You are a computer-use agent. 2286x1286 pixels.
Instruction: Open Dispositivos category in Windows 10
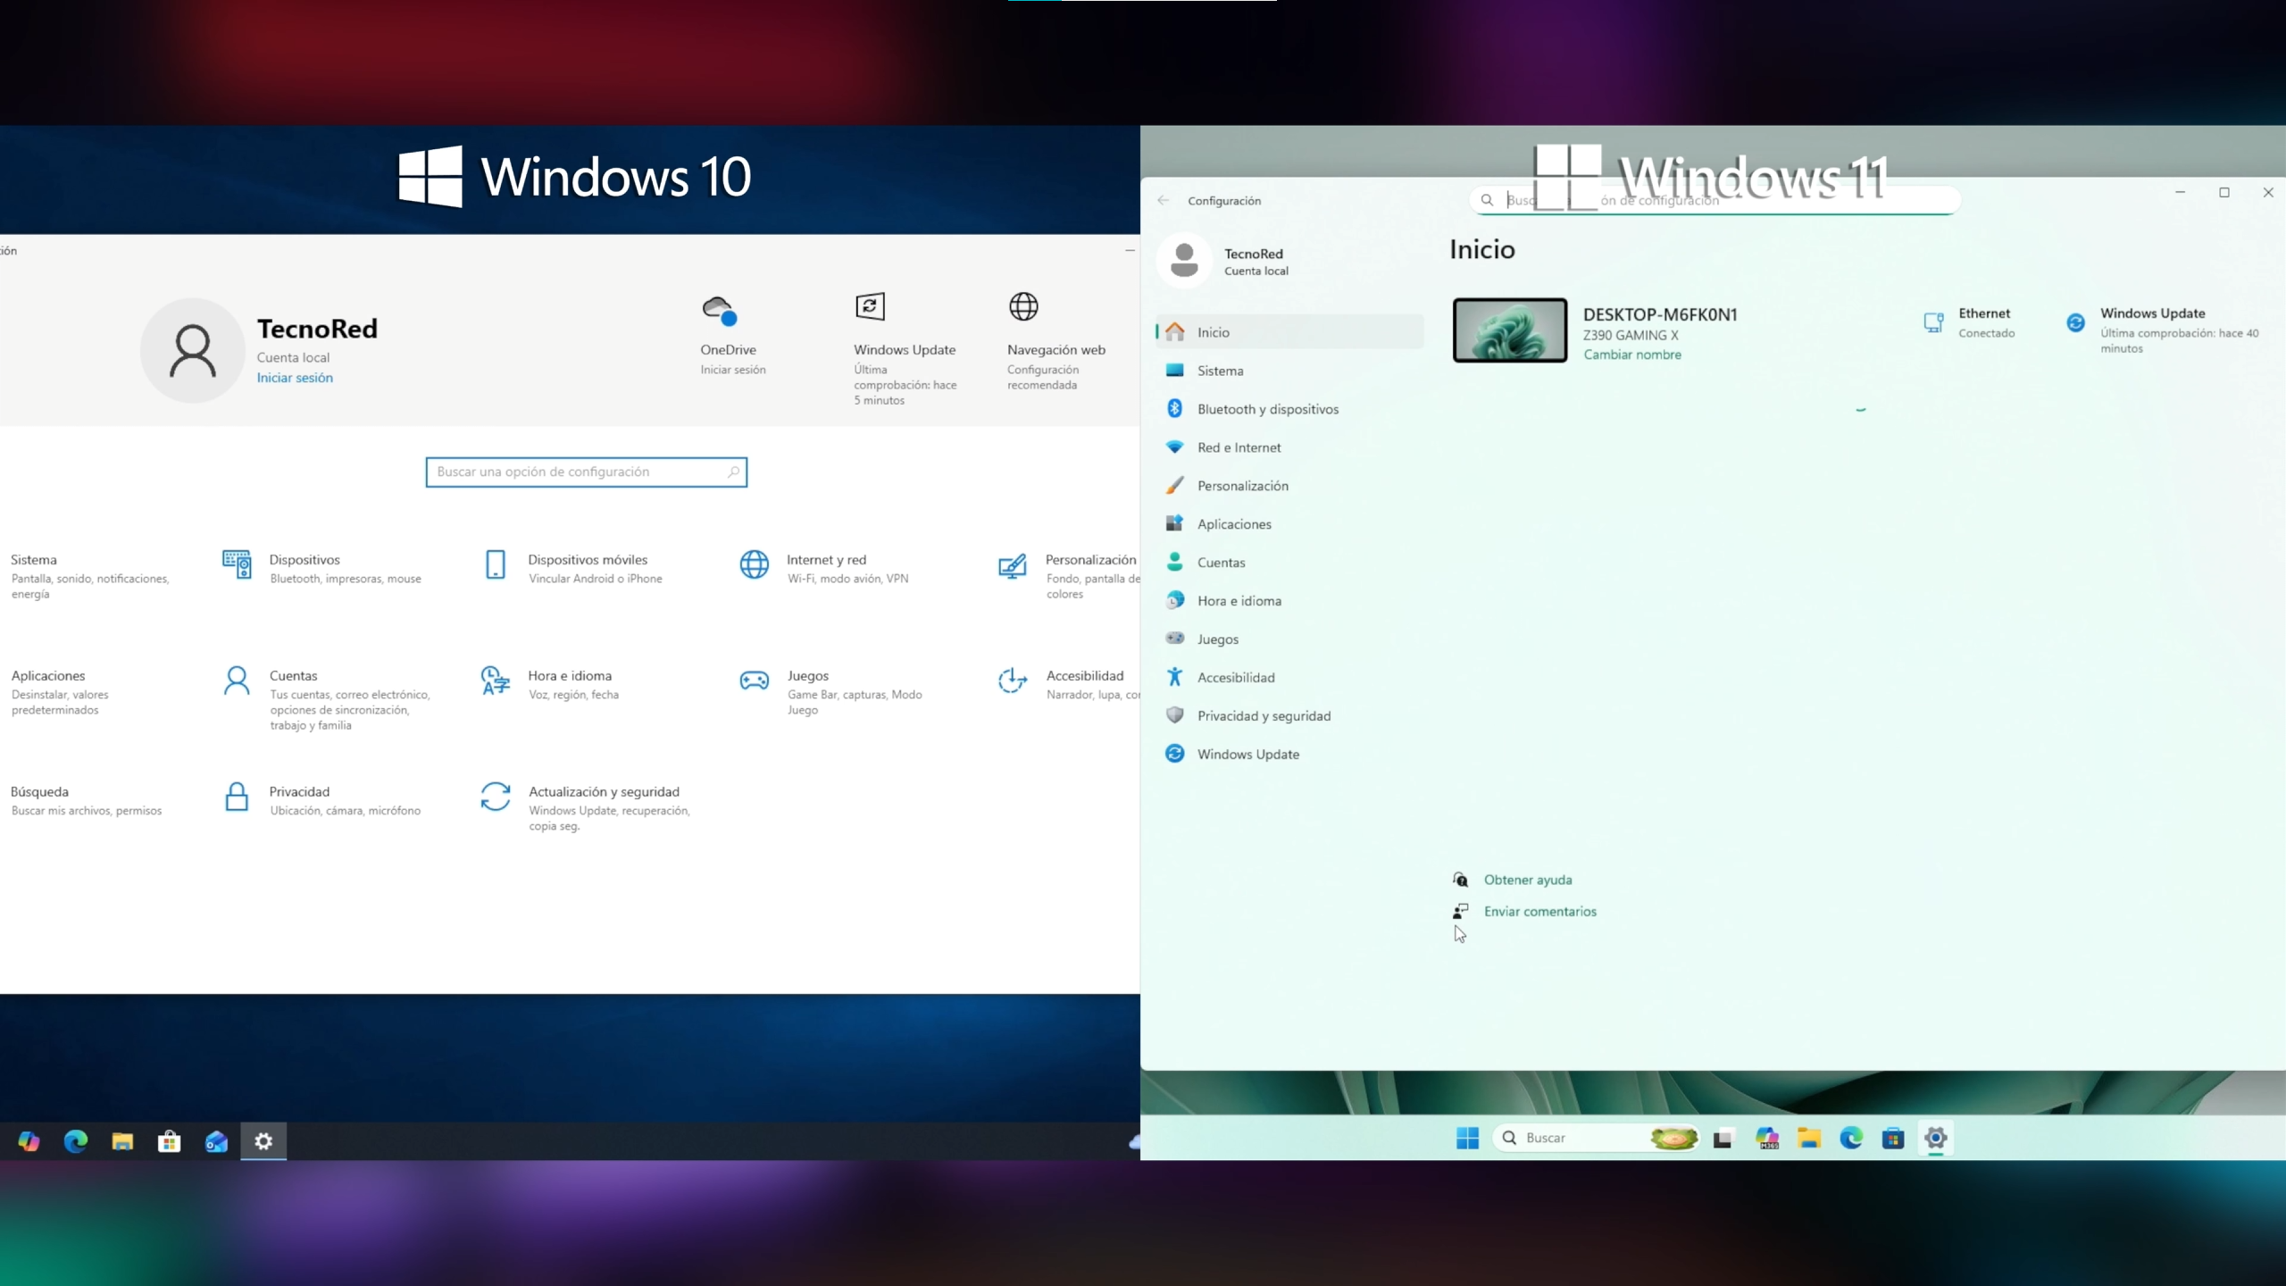click(321, 568)
